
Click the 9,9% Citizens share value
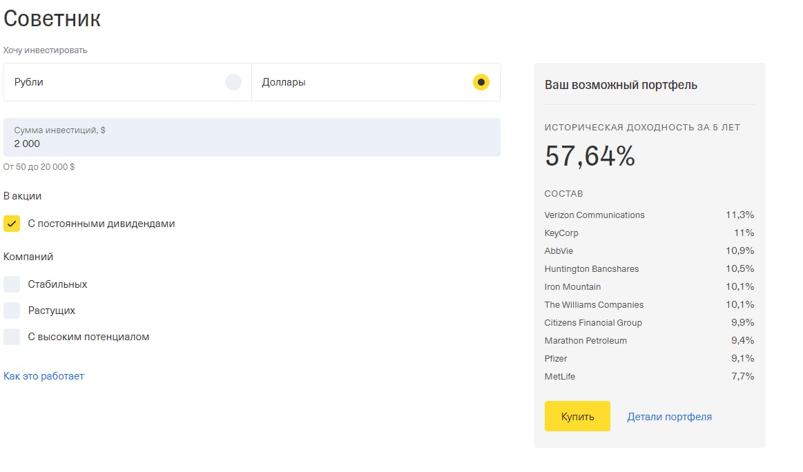tap(742, 322)
